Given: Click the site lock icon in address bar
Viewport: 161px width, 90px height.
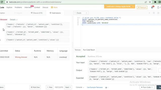Looking at the screenshot, I should coord(7,2).
